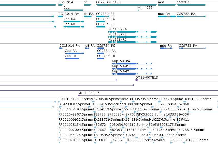Select EST RP001009922.5prime
The width and height of the screenshot is (218, 144).
click(x=76, y=120)
